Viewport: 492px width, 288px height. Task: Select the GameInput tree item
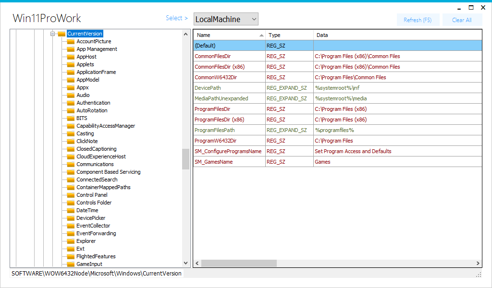pyautogui.click(x=89, y=264)
